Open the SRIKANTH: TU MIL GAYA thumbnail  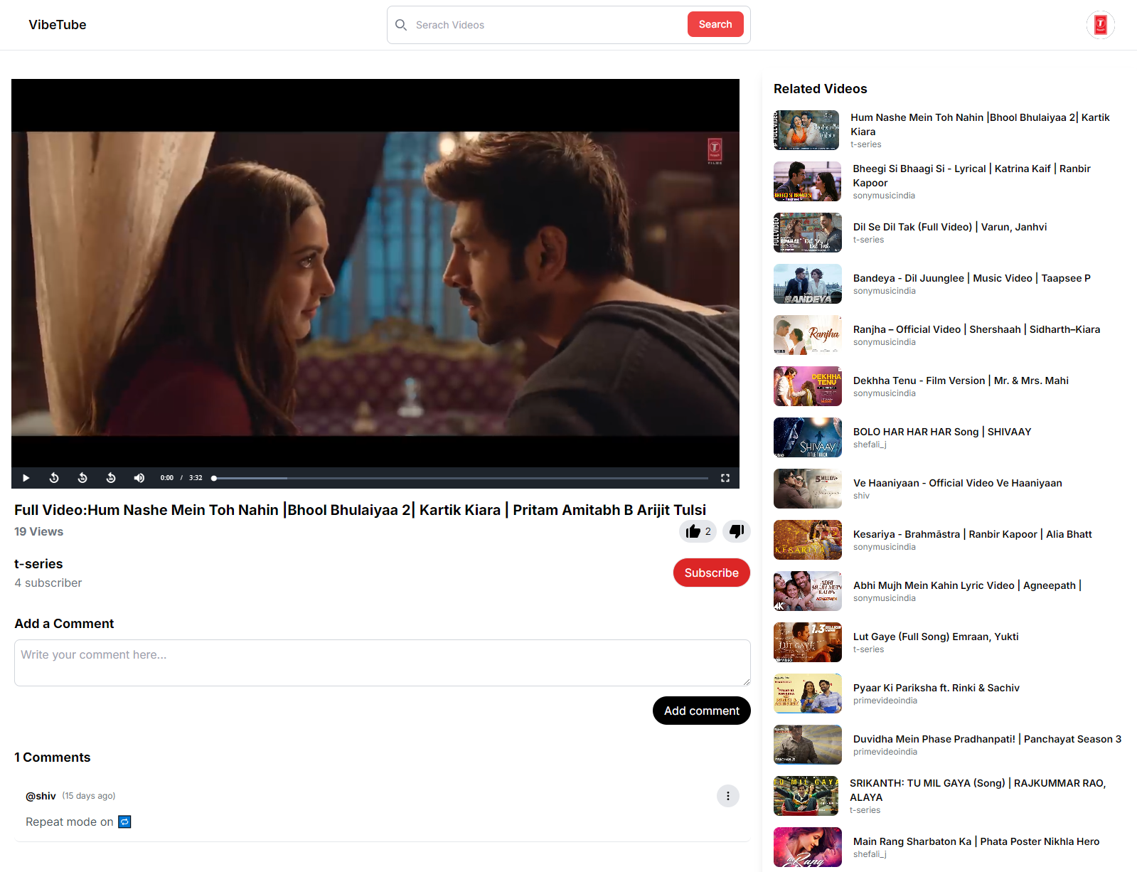click(806, 796)
